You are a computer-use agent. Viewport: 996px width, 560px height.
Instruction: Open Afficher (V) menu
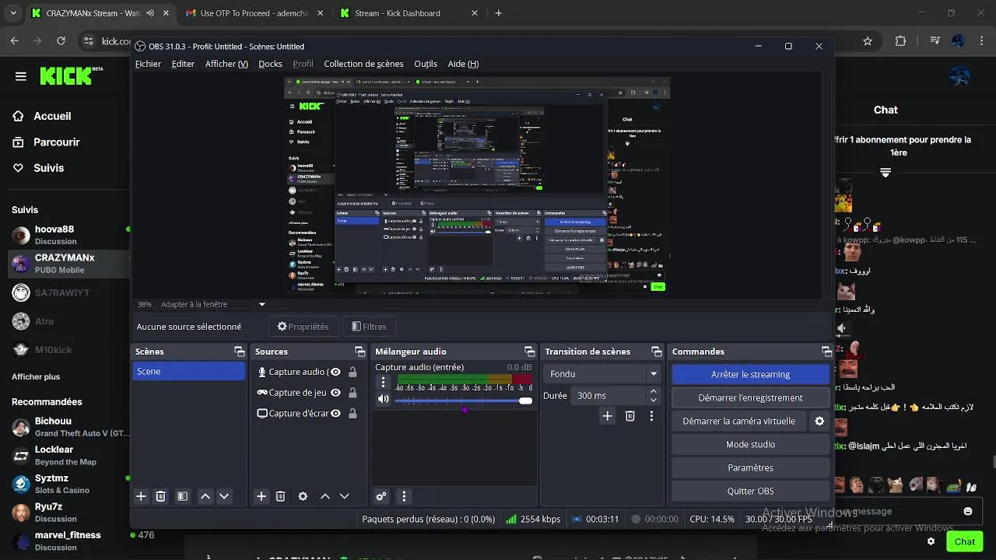[x=226, y=64]
